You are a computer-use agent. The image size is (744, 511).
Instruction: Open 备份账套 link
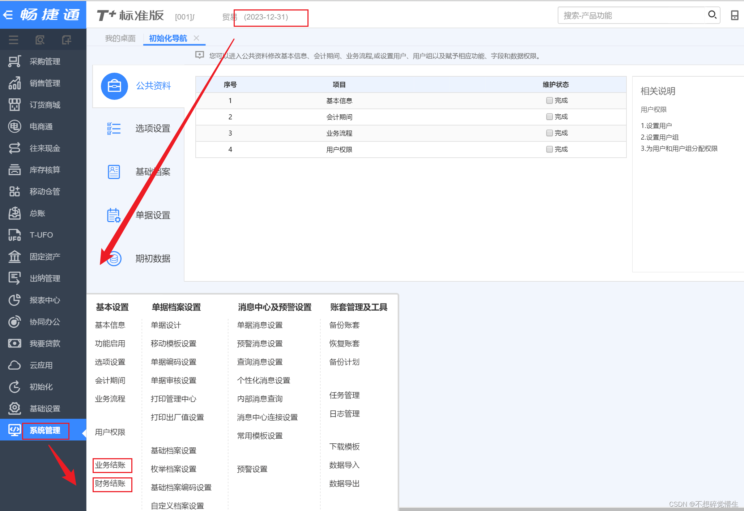344,325
